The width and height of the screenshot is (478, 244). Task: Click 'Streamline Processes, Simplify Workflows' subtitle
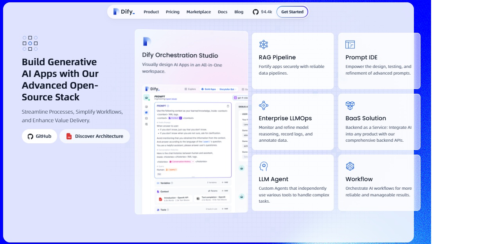point(72,116)
